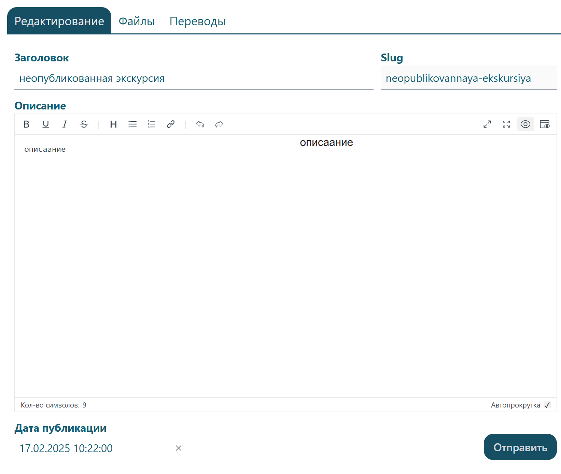This screenshot has height=474, width=561.
Task: Toggle the HTML preview panel icon
Action: tap(545, 124)
